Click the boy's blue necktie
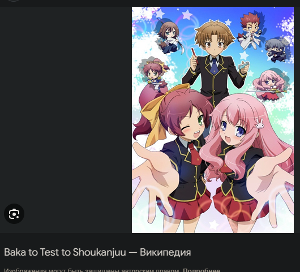 coord(215,66)
